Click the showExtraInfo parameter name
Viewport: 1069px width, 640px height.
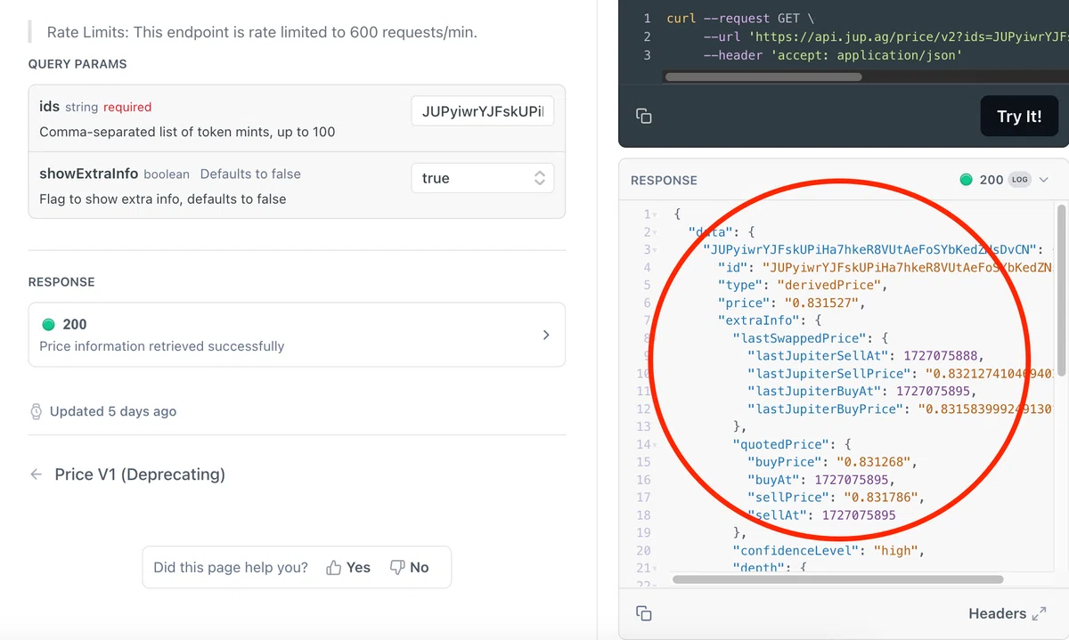[x=88, y=174]
